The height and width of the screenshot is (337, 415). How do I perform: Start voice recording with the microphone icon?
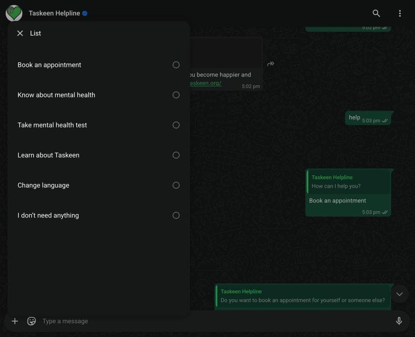tap(399, 321)
